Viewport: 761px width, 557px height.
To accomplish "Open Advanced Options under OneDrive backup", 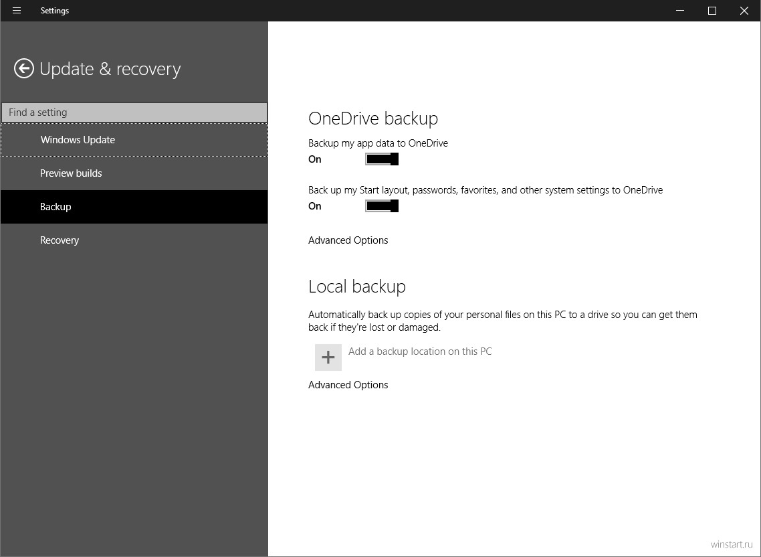I will 348,240.
